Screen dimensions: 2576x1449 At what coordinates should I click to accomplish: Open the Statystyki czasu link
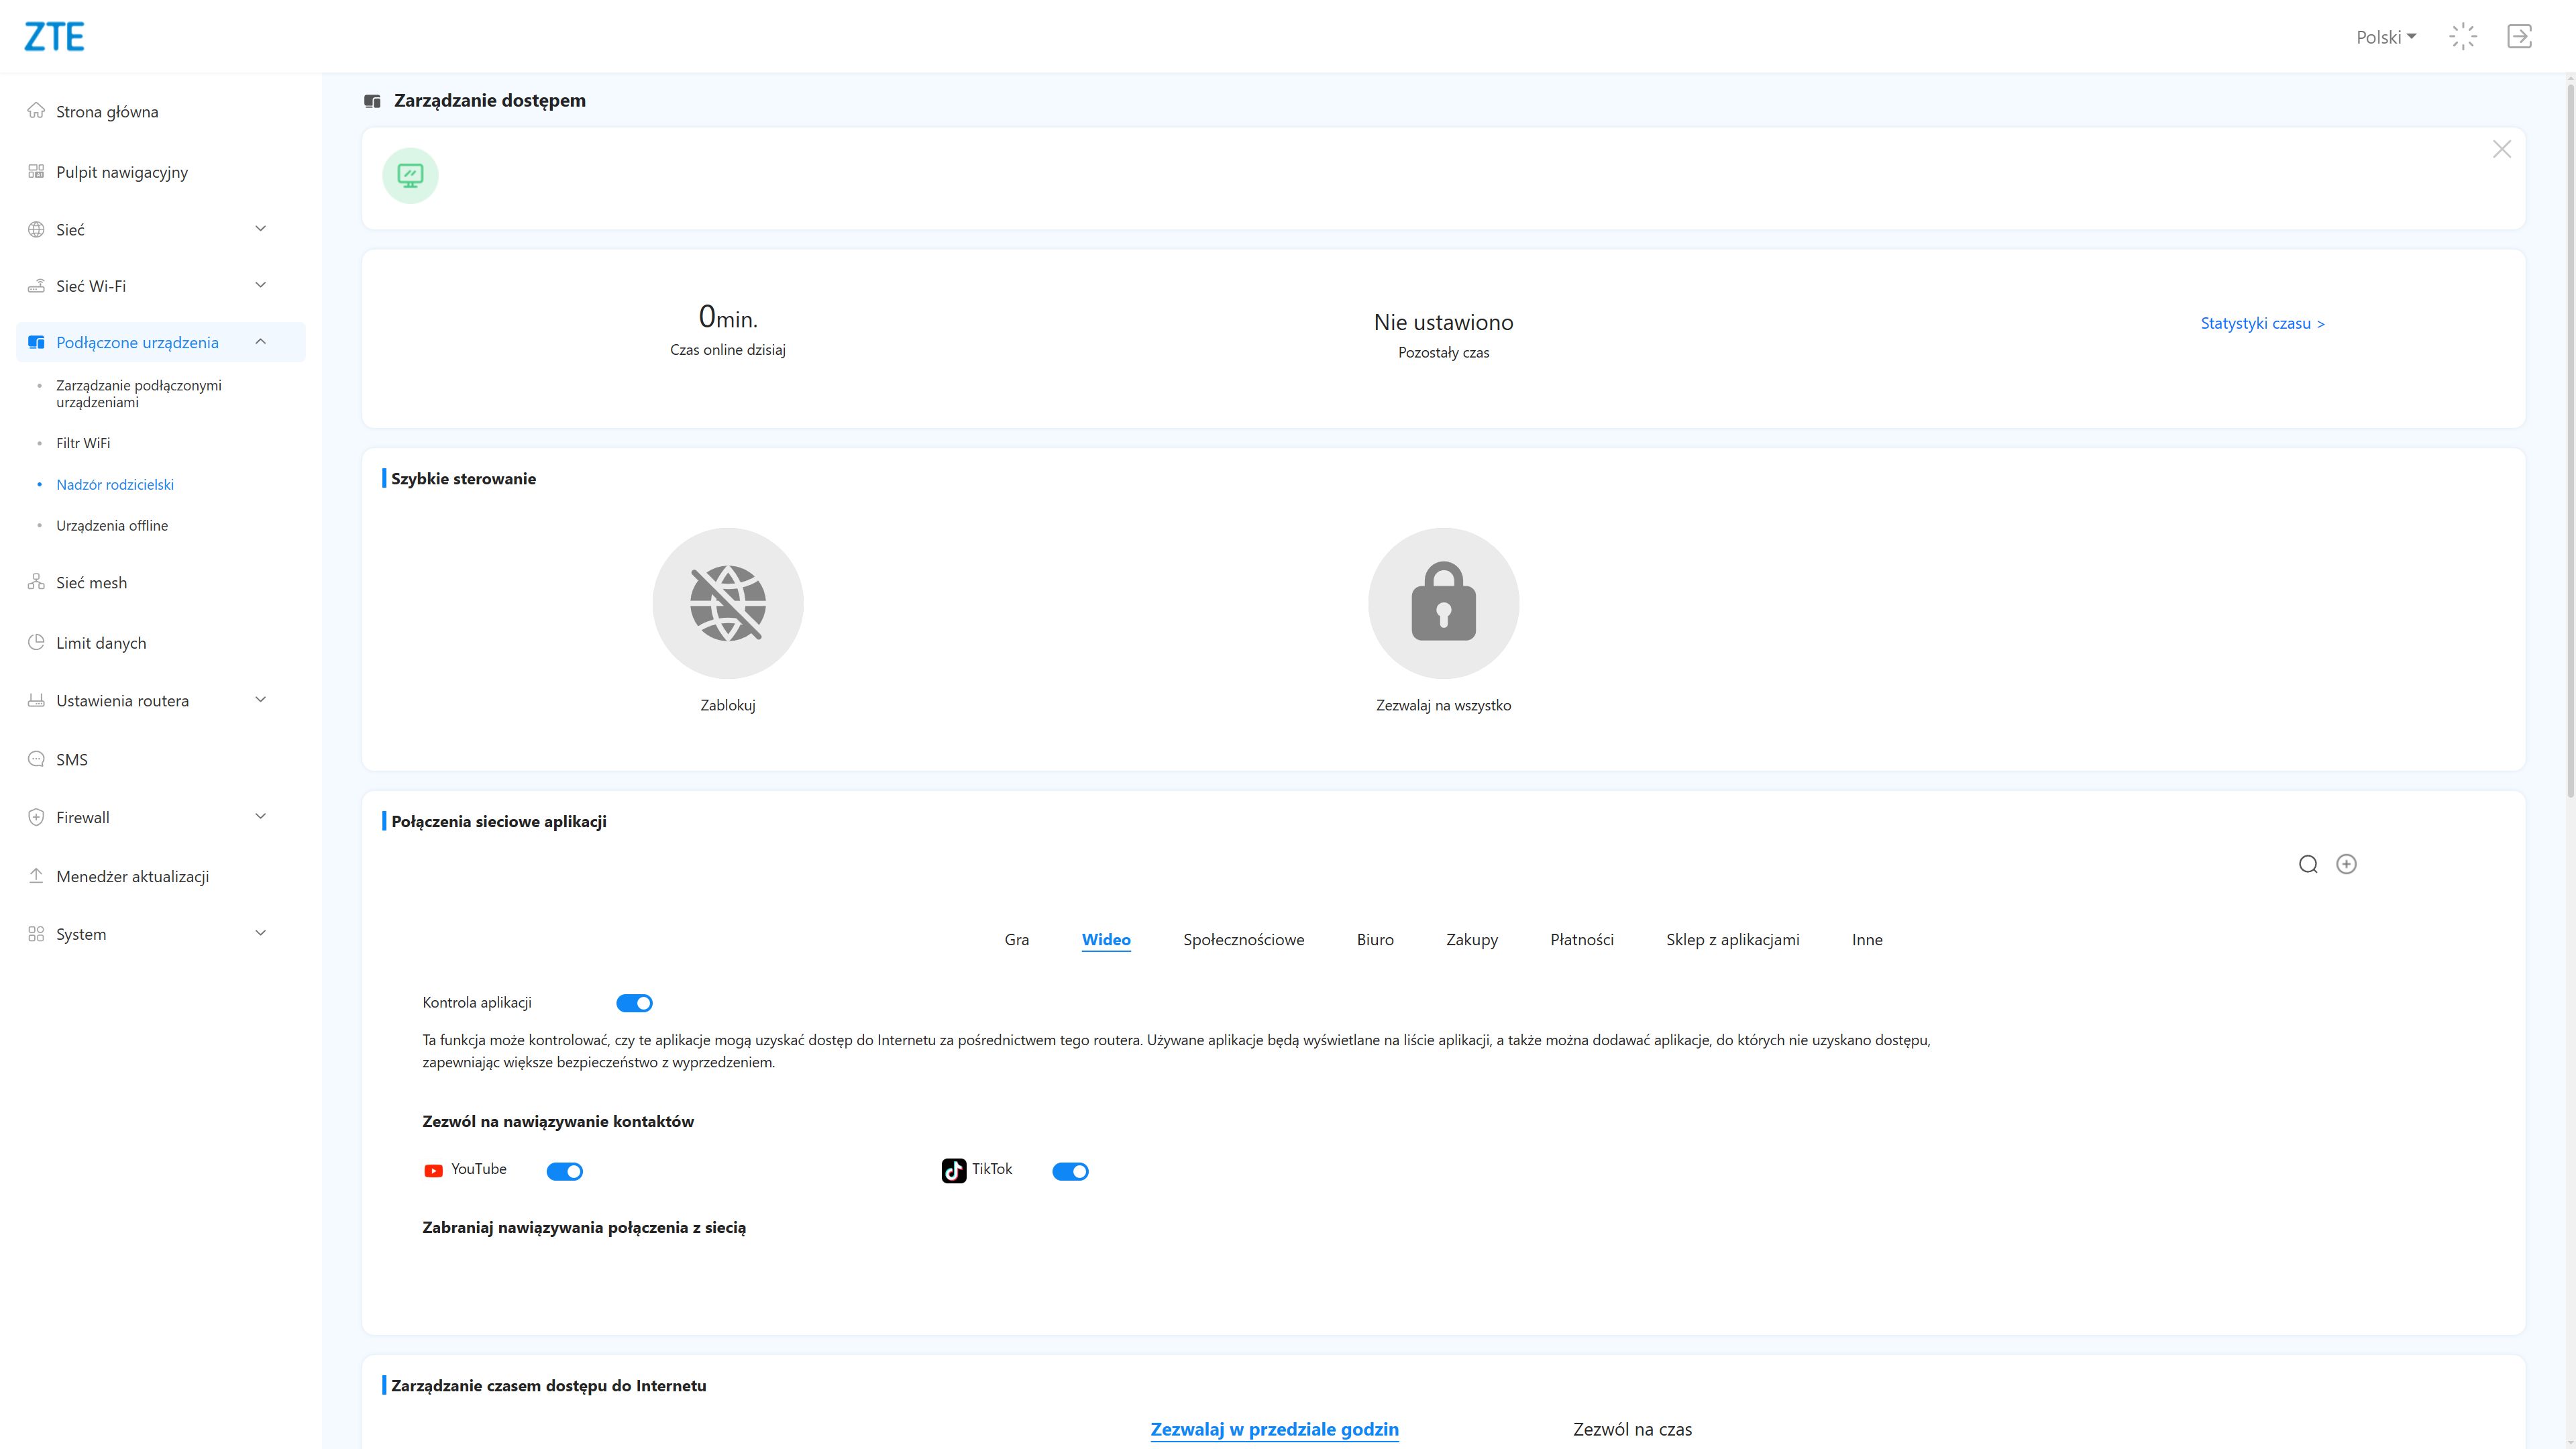tap(2262, 323)
